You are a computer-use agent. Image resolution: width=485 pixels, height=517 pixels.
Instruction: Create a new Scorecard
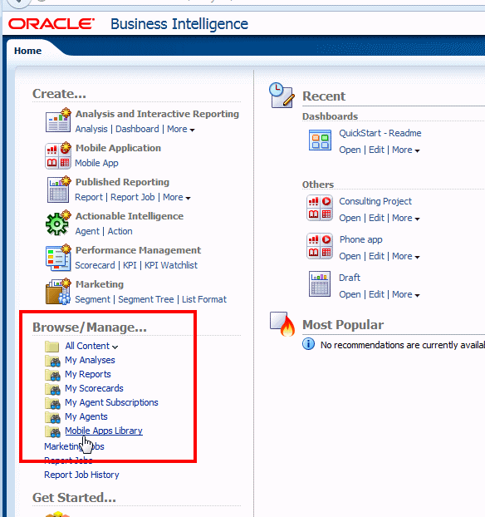click(95, 265)
